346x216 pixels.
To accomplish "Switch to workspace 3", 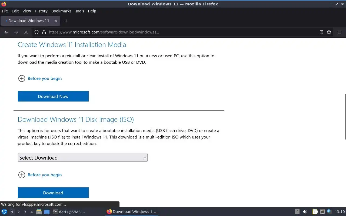I will [x=25, y=212].
